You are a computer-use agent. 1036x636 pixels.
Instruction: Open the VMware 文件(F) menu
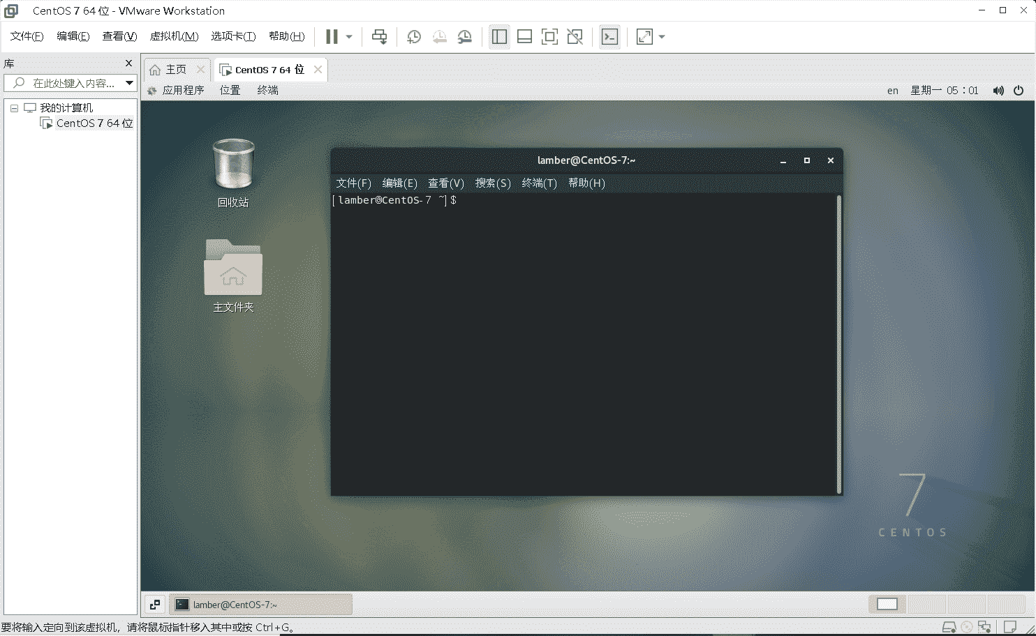(27, 36)
